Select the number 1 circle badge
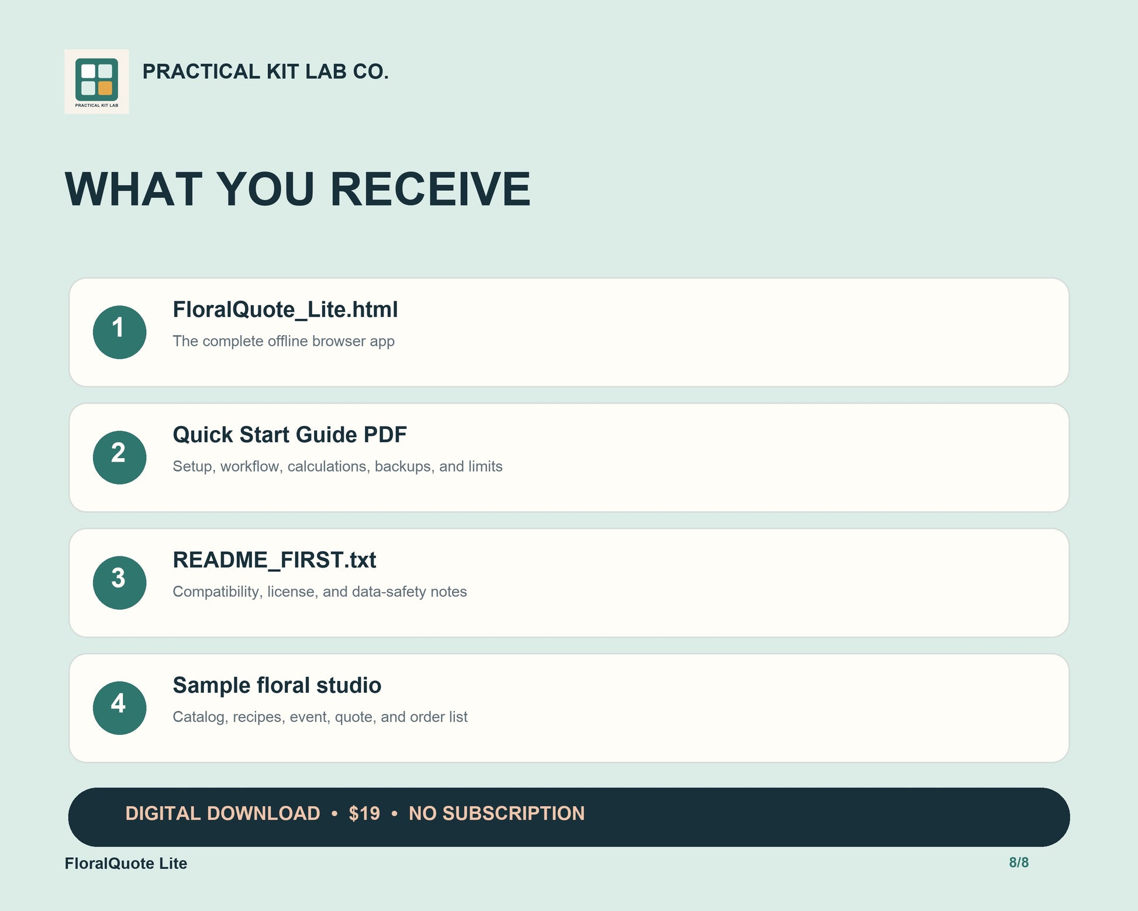The height and width of the screenshot is (911, 1138). [119, 332]
